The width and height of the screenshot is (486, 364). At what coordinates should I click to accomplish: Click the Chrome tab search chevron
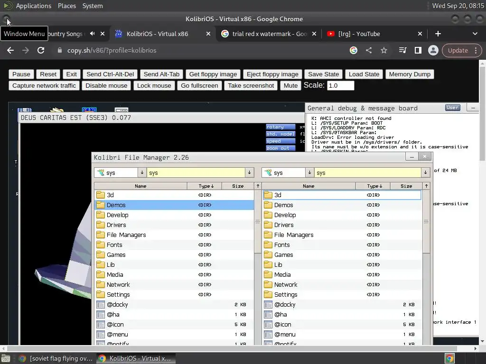coord(475,34)
